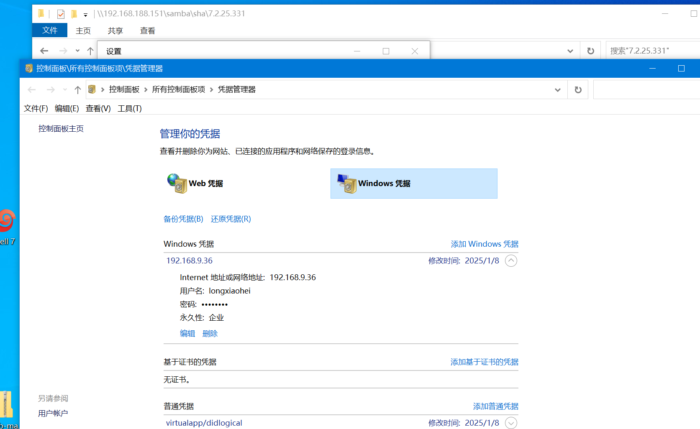700x429 pixels.
Task: Open the 查看(V) menu
Action: (98, 109)
